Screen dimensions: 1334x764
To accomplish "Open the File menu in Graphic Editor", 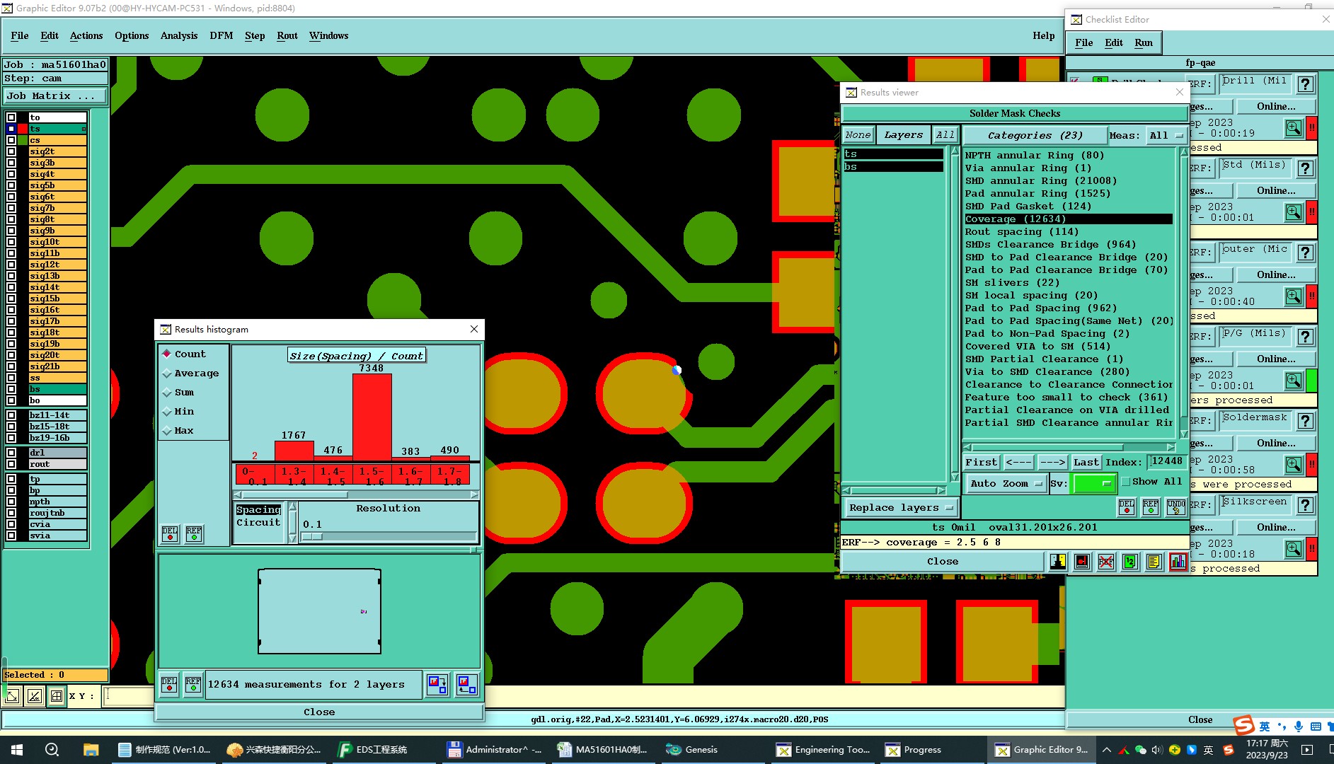I will pyautogui.click(x=20, y=35).
